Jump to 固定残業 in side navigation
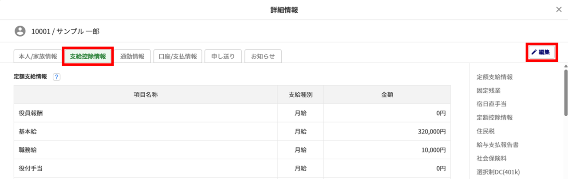The height and width of the screenshot is (179, 568). pyautogui.click(x=489, y=91)
